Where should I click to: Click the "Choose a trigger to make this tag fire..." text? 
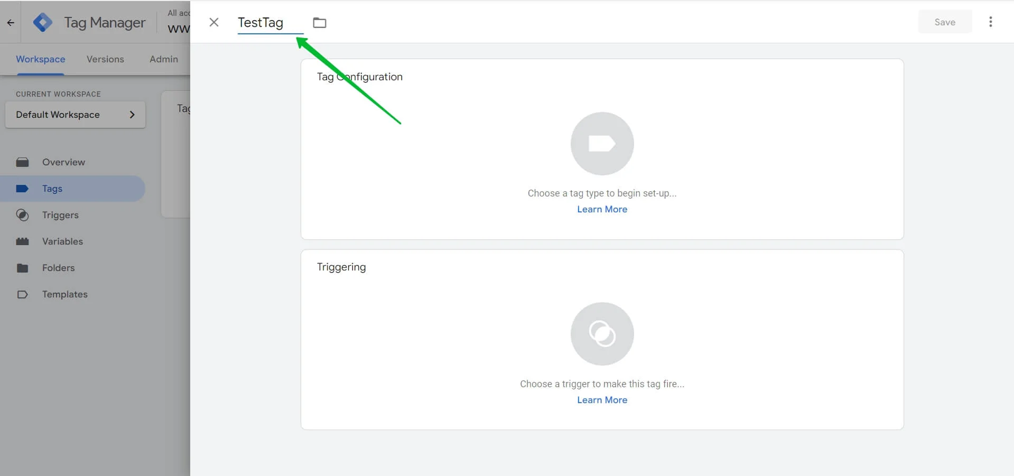(602, 384)
